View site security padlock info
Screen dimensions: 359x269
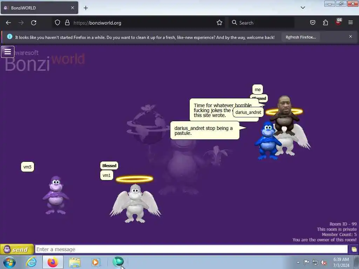point(67,23)
